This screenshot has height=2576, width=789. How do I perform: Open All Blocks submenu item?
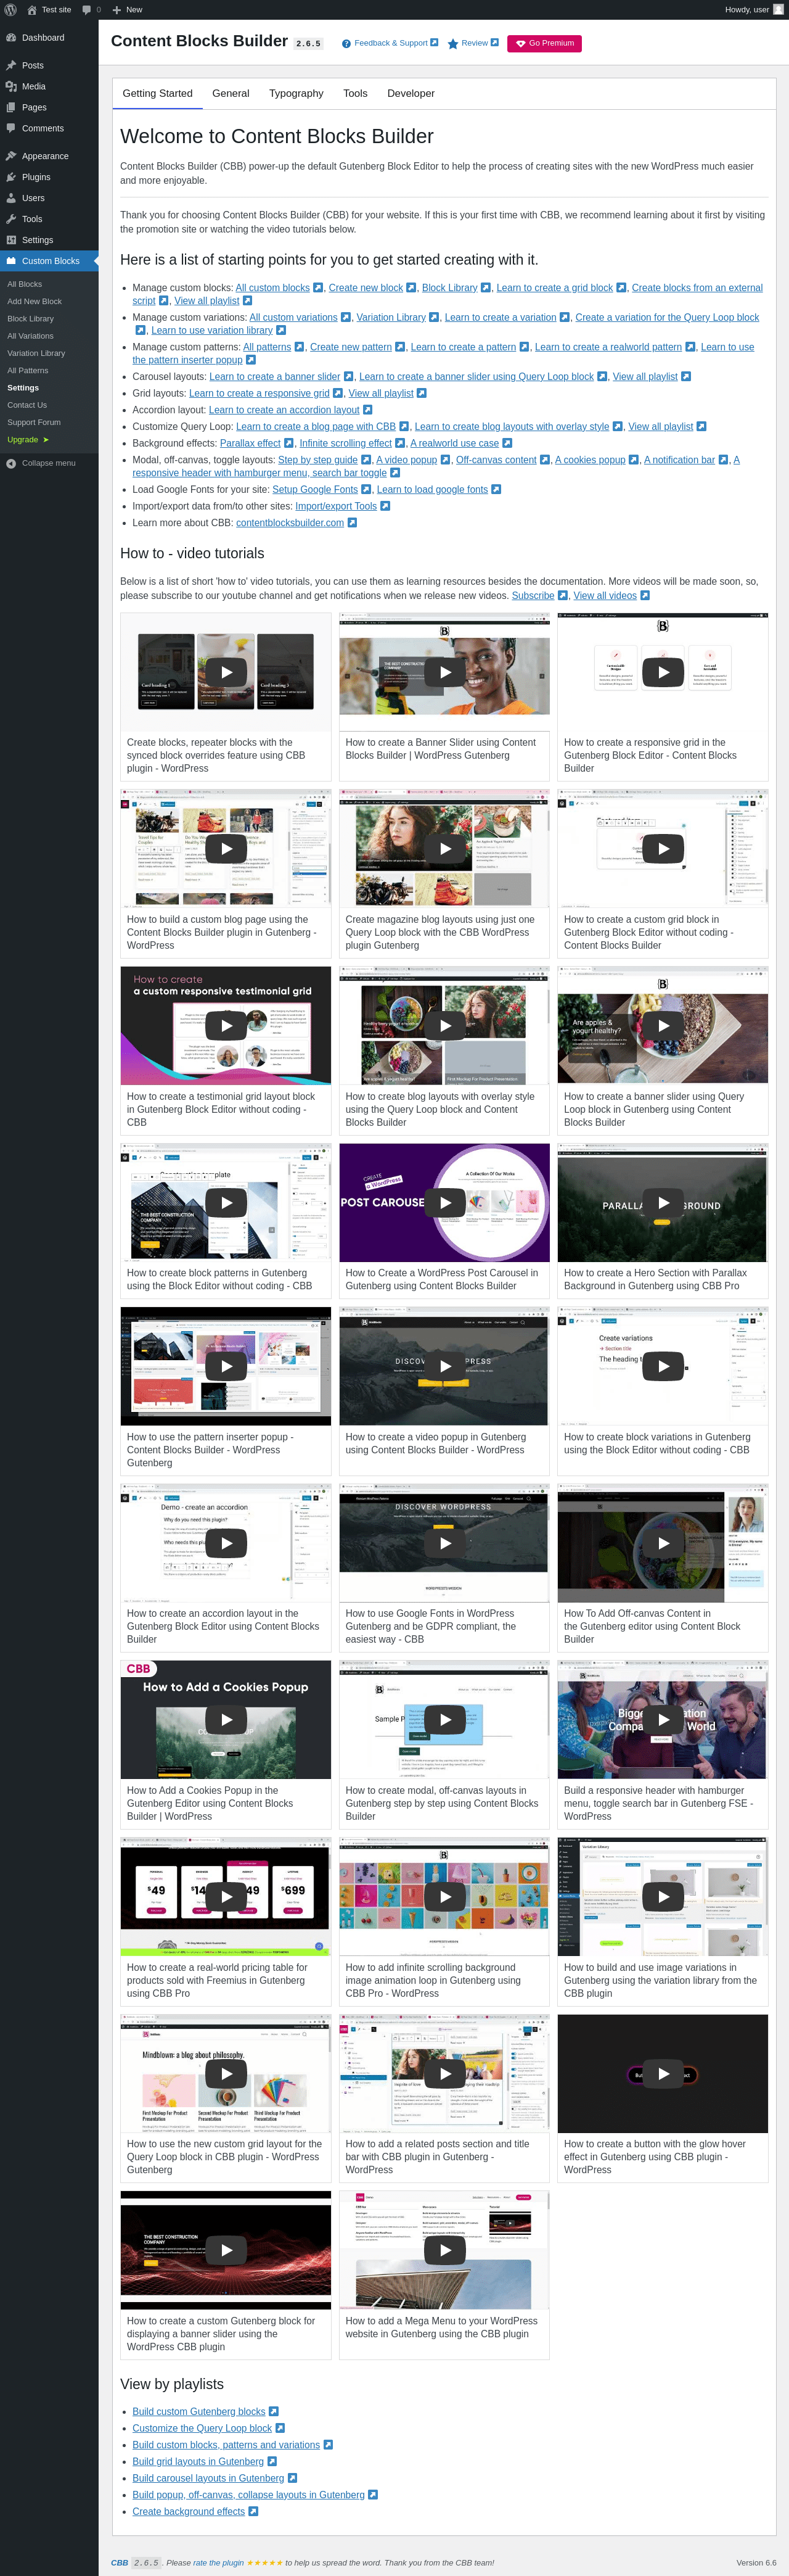[25, 285]
